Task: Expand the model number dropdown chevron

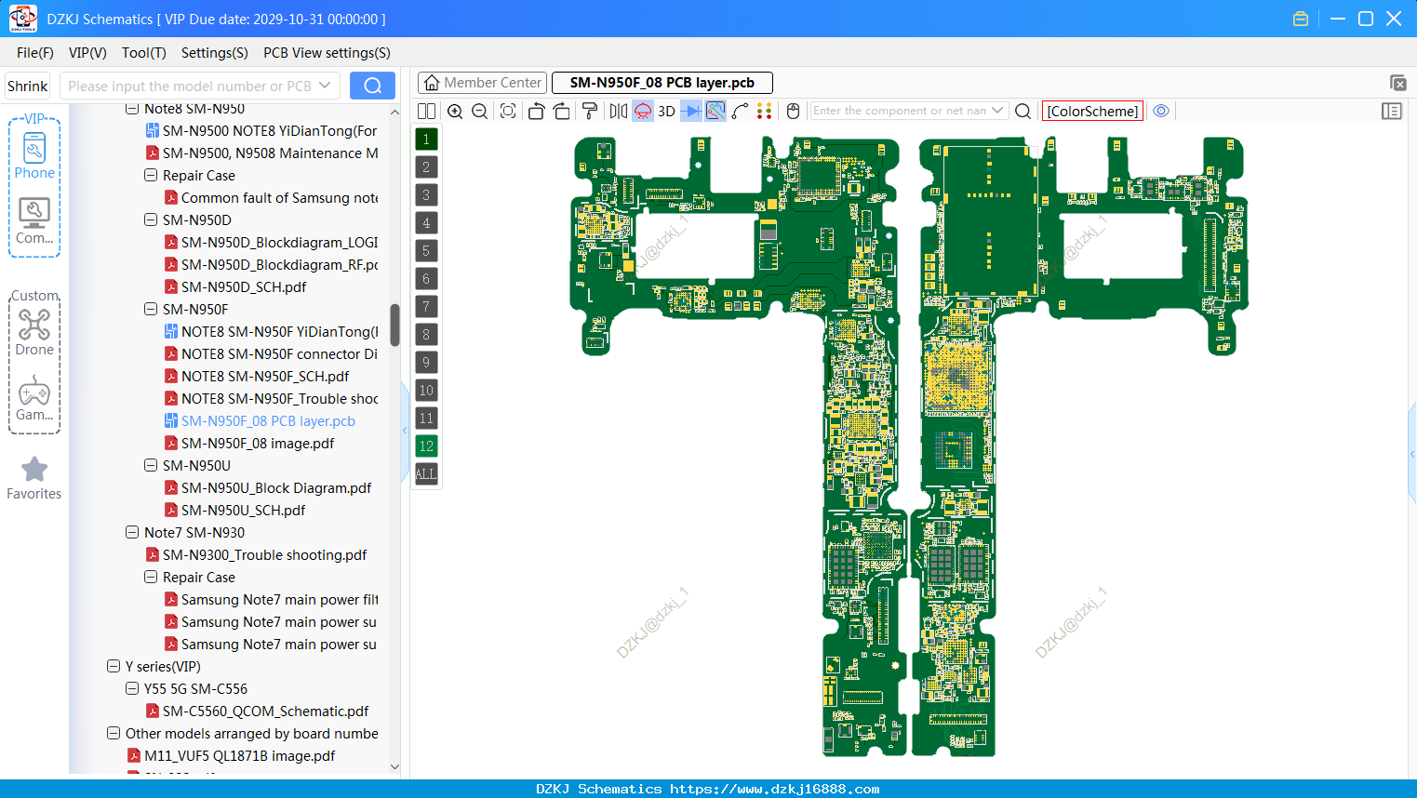Action: pyautogui.click(x=325, y=86)
